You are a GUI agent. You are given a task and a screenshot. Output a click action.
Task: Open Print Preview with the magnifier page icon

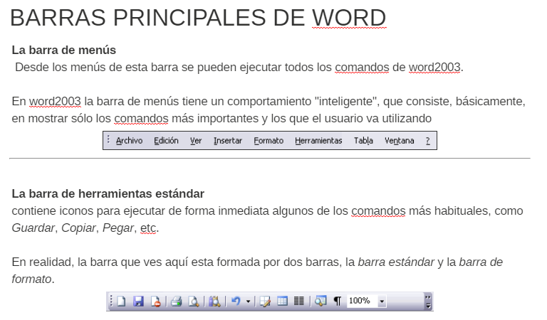tap(193, 302)
